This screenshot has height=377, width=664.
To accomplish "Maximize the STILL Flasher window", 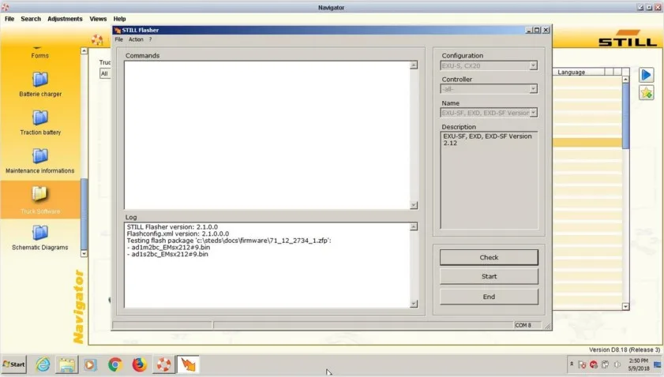I will (537, 30).
